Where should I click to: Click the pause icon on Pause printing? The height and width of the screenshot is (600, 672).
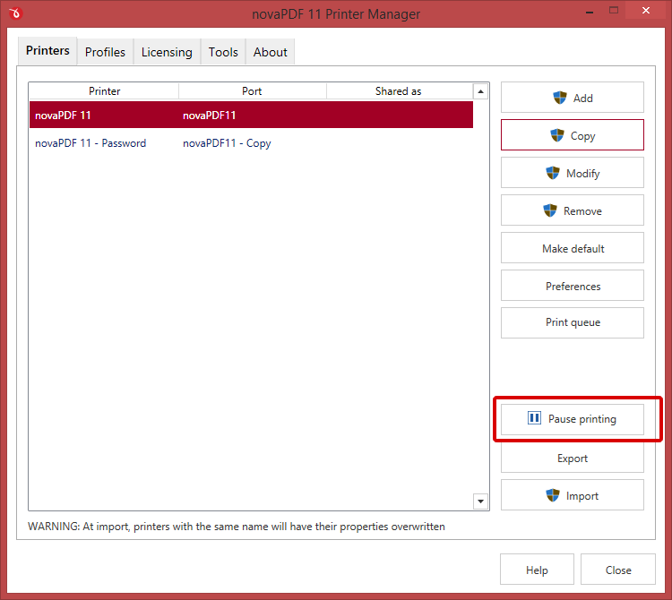(534, 417)
